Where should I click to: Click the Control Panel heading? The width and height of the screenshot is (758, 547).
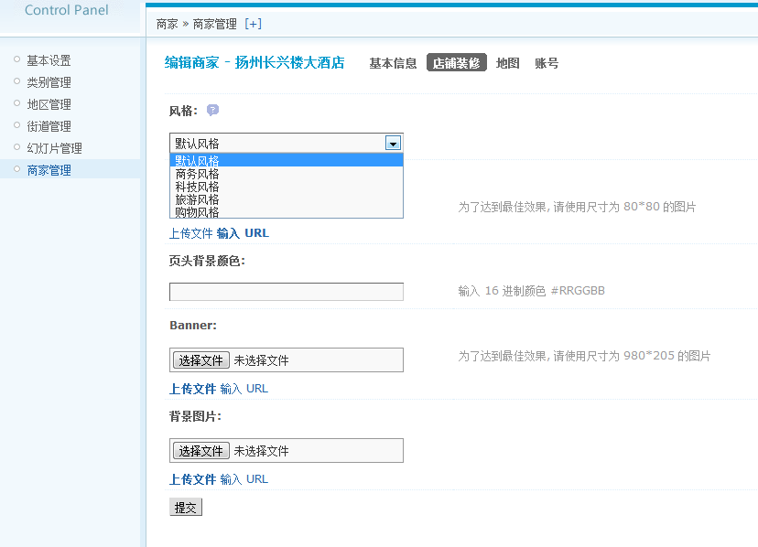tap(66, 10)
